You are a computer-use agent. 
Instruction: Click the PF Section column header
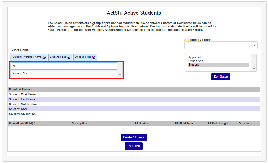(142, 124)
